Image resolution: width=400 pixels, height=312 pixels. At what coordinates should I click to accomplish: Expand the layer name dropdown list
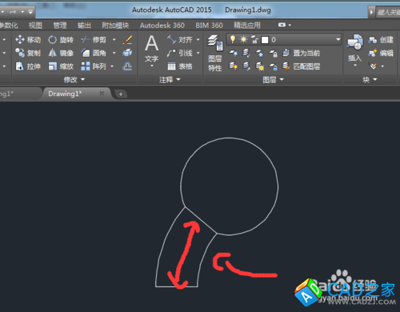[338, 39]
